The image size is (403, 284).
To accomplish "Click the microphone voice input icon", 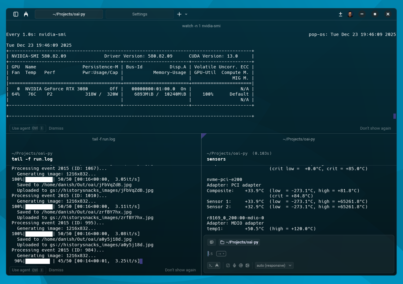I will [x=234, y=265].
